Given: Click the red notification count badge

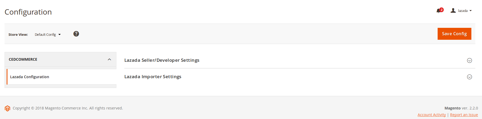Looking at the screenshot, I should click(442, 10).
